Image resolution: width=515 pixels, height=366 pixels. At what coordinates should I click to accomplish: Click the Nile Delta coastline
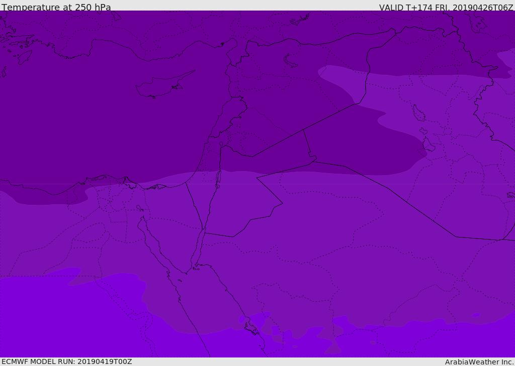[x=117, y=180]
